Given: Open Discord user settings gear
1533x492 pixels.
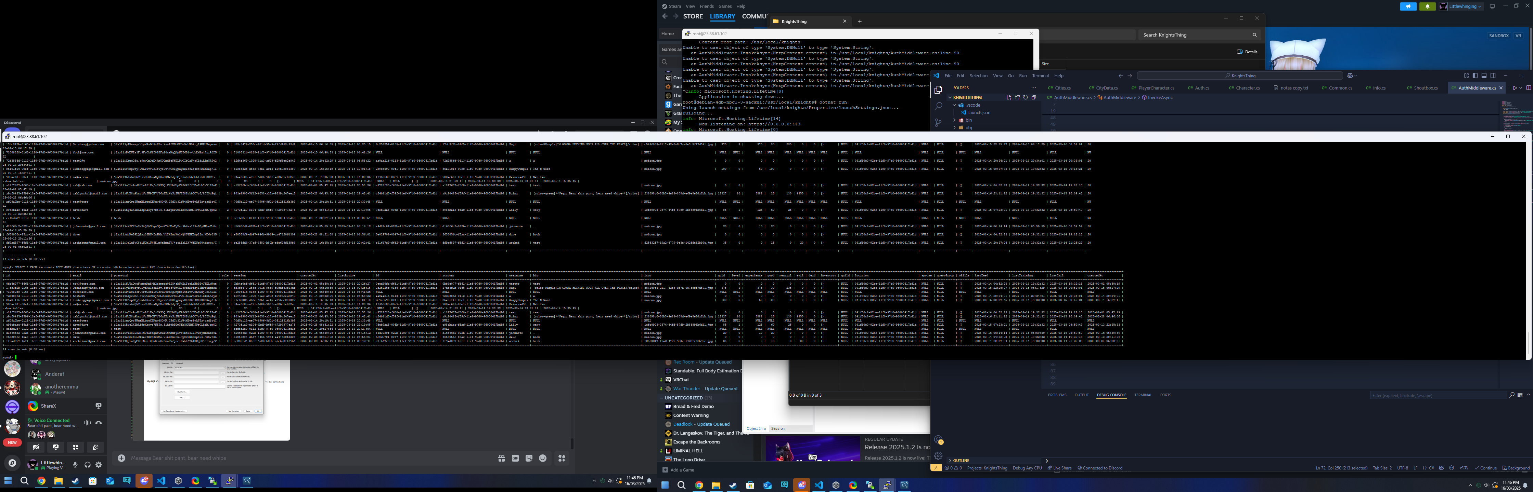Looking at the screenshot, I should (99, 465).
